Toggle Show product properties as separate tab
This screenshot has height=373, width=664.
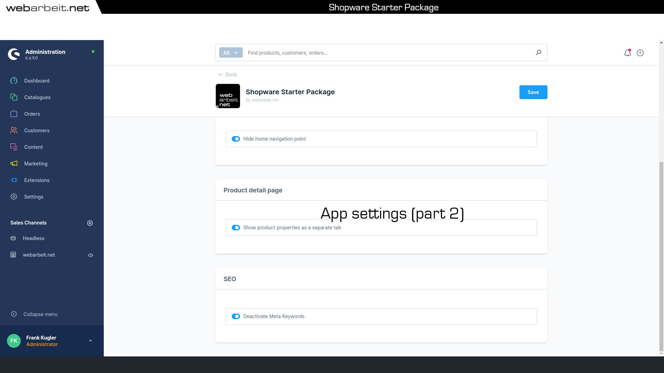pyautogui.click(x=236, y=228)
